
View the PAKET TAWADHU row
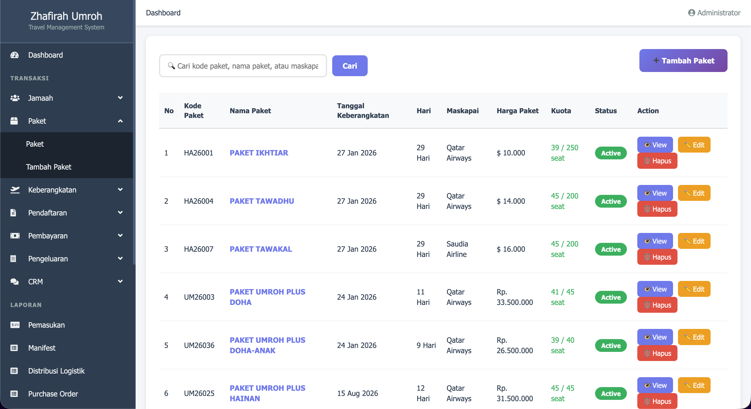[x=655, y=193]
